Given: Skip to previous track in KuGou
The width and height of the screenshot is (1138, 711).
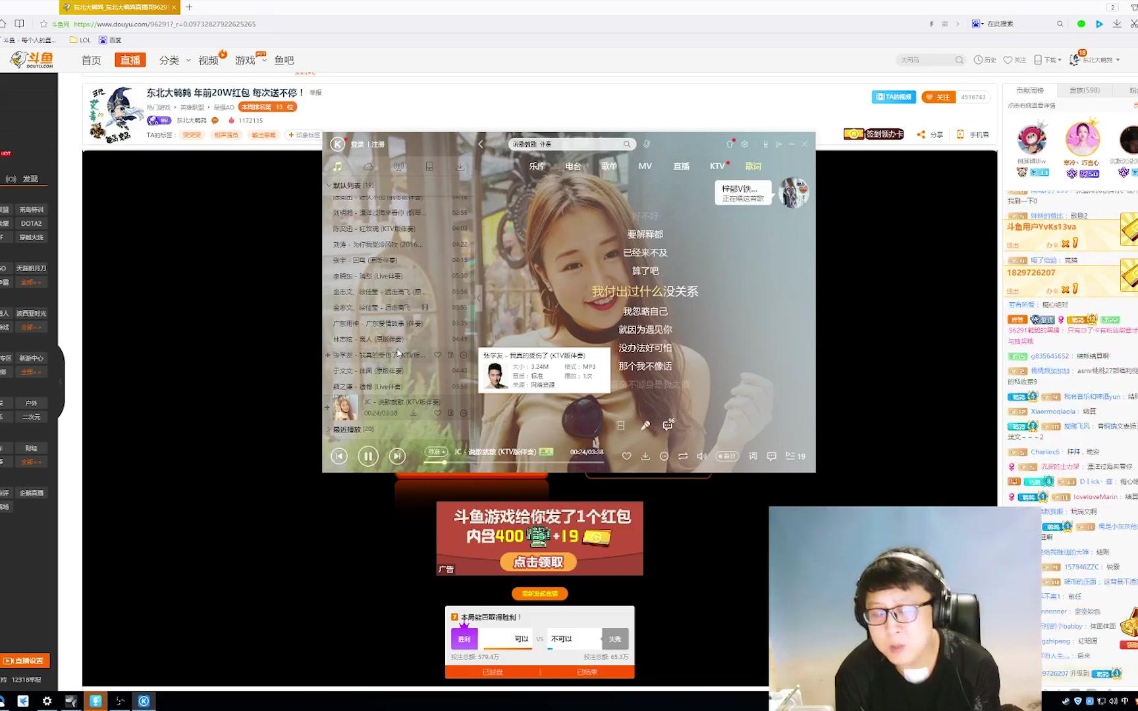Looking at the screenshot, I should (339, 456).
